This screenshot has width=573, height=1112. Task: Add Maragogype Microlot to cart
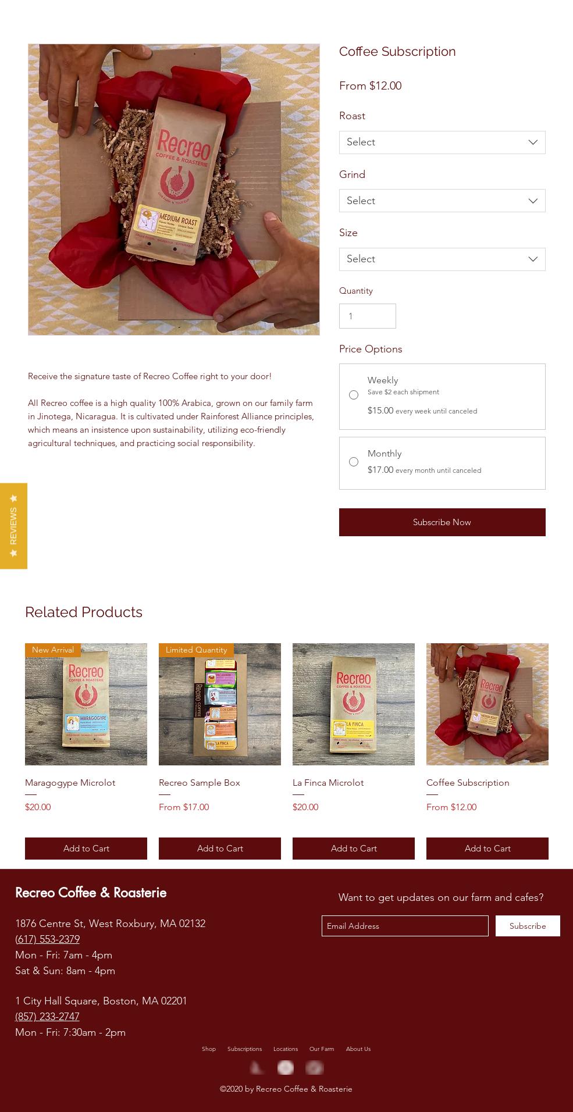pos(86,849)
